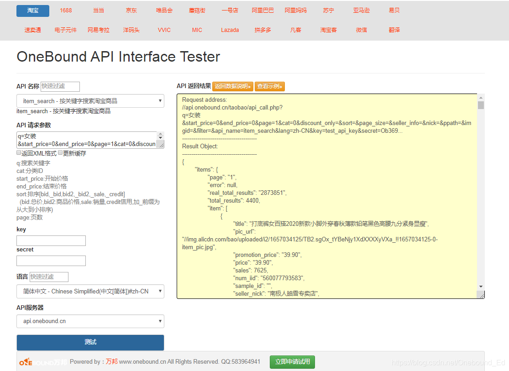Click the "real_total_results": "2873851" line
The width and height of the screenshot is (509, 371).
pos(247,193)
